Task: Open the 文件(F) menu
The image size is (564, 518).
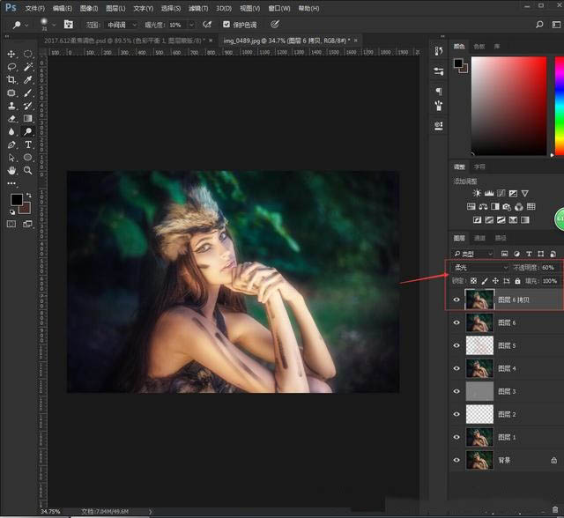Action: coord(34,7)
